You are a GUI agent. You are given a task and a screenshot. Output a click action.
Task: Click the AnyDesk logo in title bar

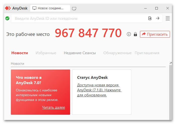tap(8, 8)
